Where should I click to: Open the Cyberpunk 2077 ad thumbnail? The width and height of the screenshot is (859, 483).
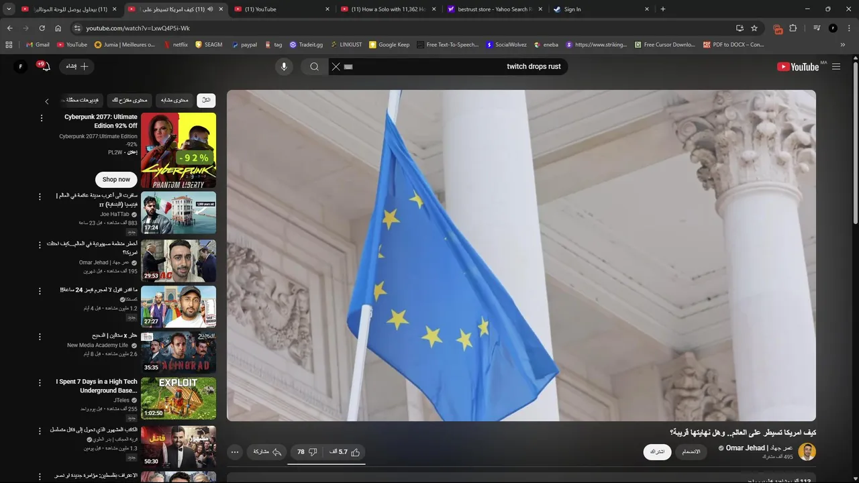coord(179,150)
